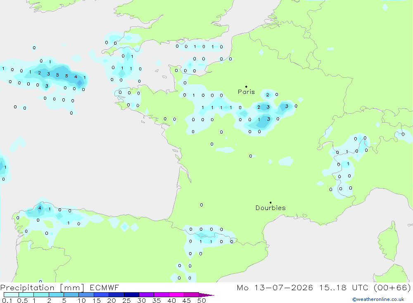Viewport: 413px width, 303px height.
Task: Click the legend label '0.1'
Action: click(x=7, y=301)
